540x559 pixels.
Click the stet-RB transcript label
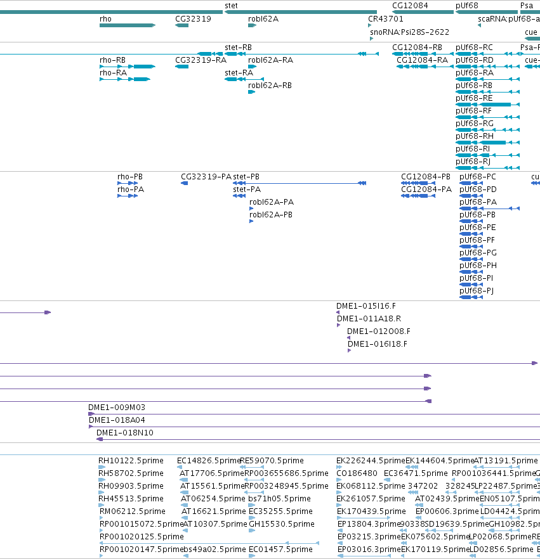(238, 48)
